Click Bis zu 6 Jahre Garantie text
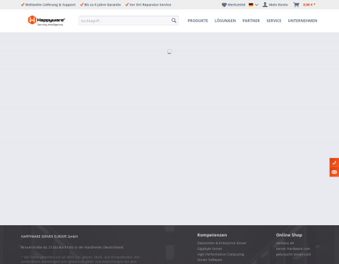The width and height of the screenshot is (339, 264). [x=102, y=5]
